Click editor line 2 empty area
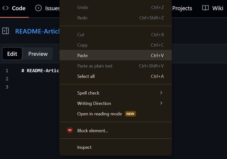 click(38, 79)
